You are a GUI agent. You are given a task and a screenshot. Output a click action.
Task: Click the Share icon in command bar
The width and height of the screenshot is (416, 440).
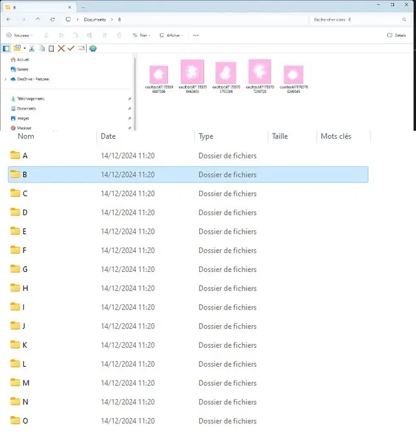[104, 35]
